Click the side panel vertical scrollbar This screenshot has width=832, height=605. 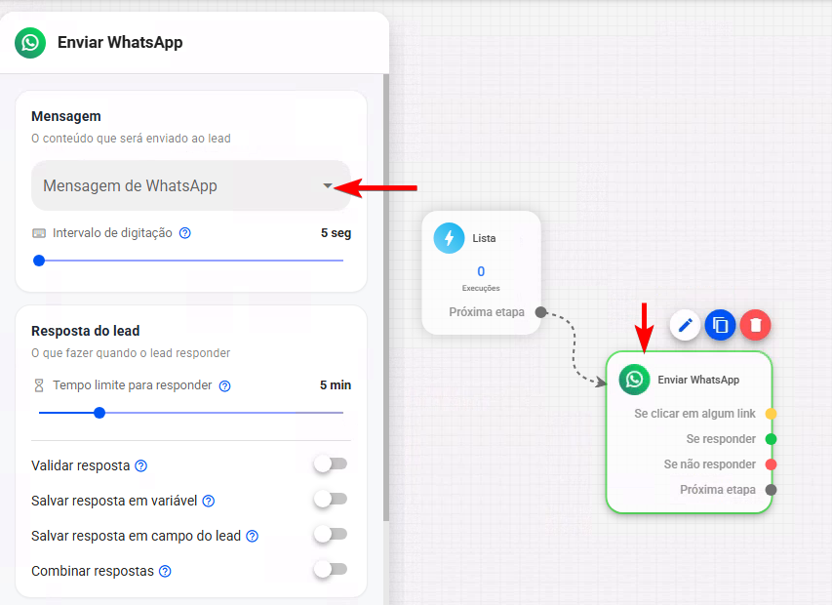tap(385, 298)
